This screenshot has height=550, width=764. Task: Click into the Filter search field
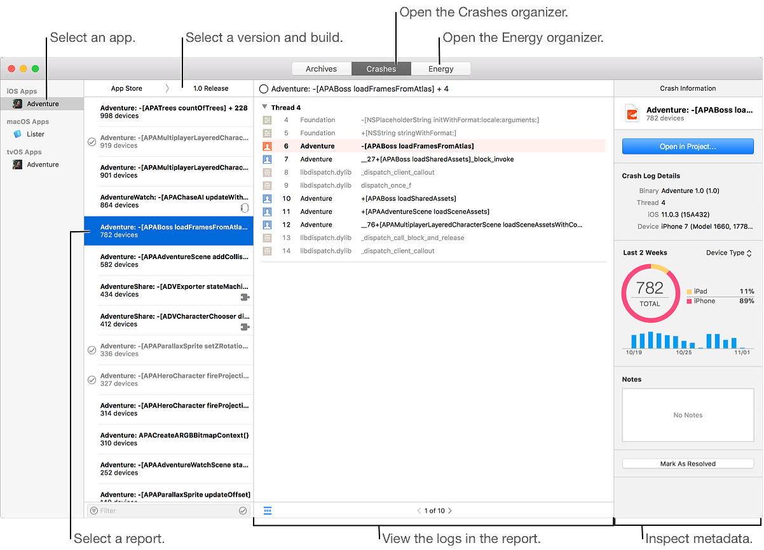[x=168, y=511]
